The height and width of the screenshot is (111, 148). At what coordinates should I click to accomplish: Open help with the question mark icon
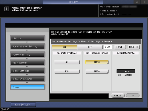click(144, 2)
